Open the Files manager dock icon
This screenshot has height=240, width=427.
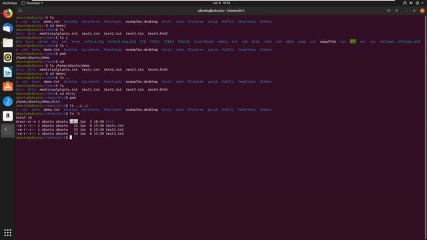(x=7, y=43)
